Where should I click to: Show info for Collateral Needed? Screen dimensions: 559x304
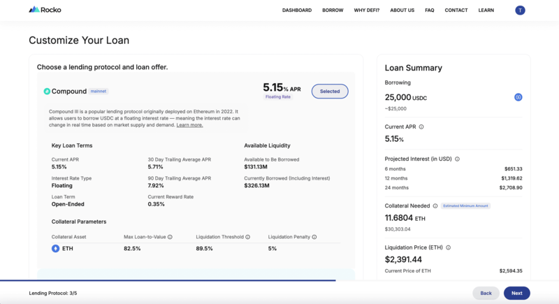[435, 206]
